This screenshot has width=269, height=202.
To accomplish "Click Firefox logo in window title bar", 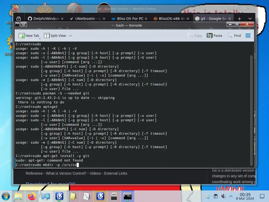I will [16, 8].
